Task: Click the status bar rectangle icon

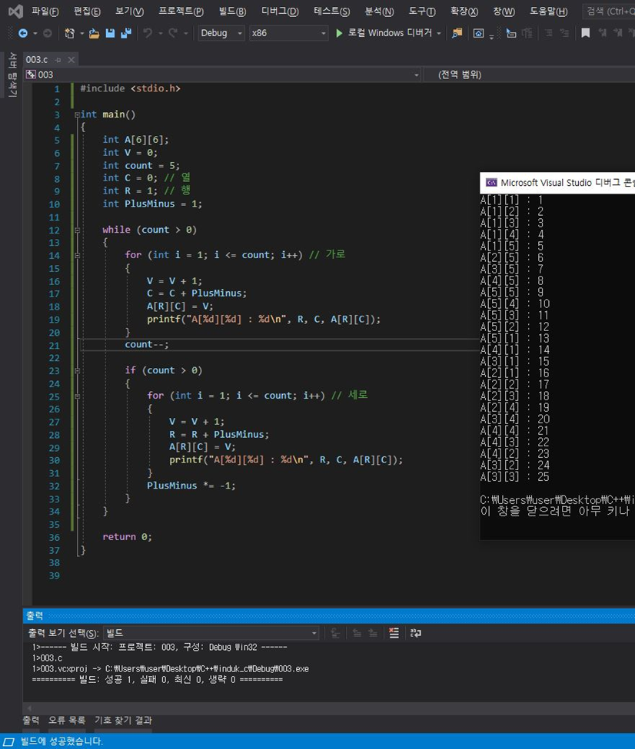Action: point(8,741)
